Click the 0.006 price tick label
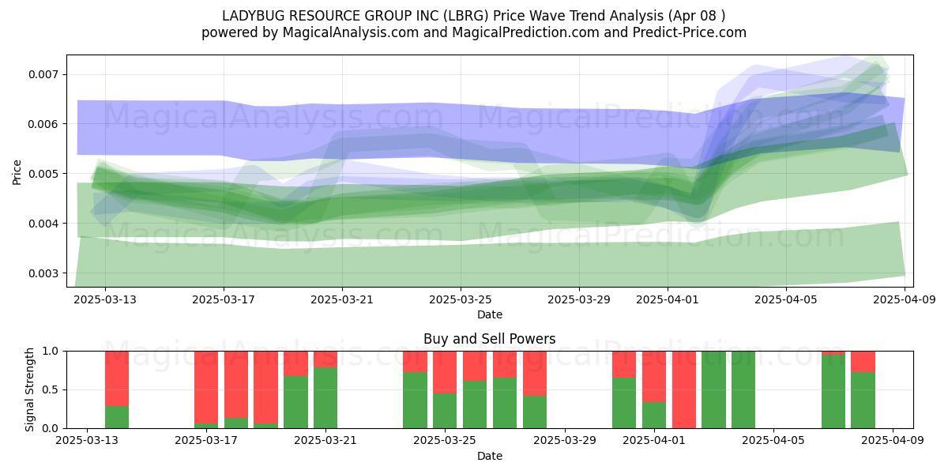This screenshot has height=474, width=948. pyautogui.click(x=44, y=124)
